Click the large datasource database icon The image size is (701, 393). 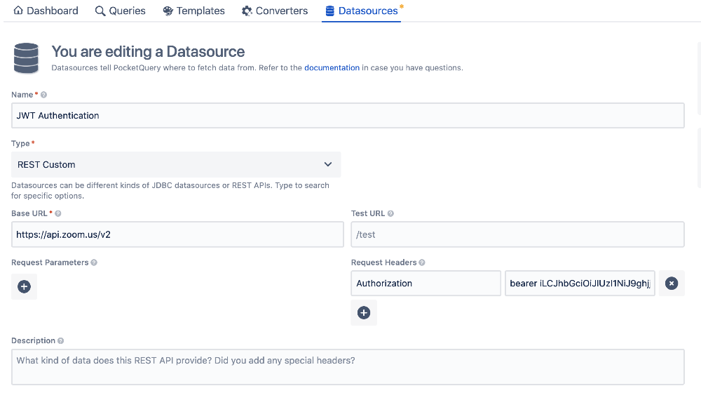tap(27, 58)
